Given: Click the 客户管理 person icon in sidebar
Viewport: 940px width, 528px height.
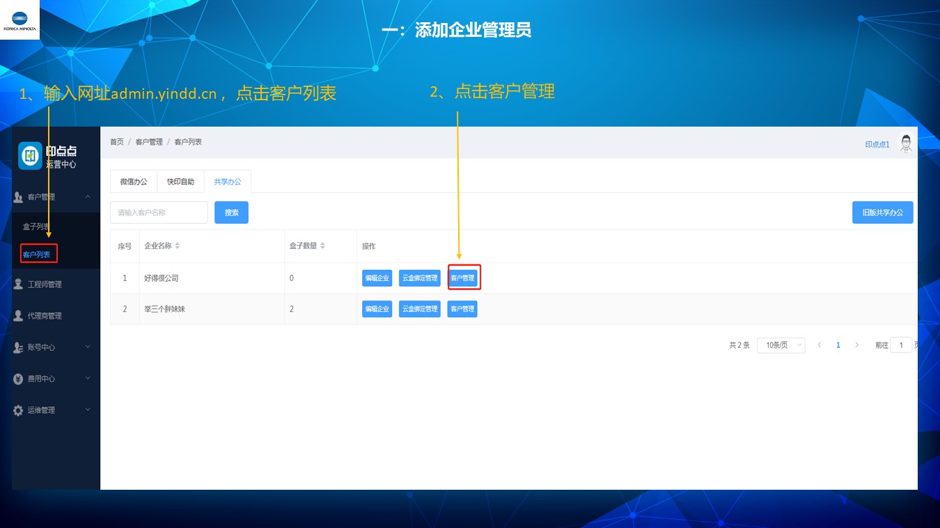Looking at the screenshot, I should (x=18, y=198).
